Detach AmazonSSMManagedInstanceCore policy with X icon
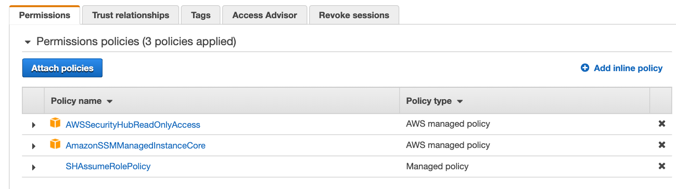The width and height of the screenshot is (676, 189). point(662,145)
